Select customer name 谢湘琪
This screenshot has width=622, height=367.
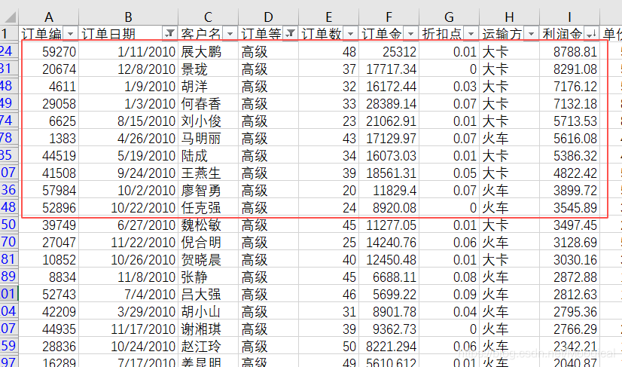201,329
